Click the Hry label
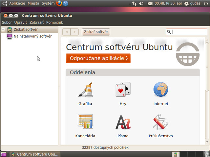 (123, 104)
